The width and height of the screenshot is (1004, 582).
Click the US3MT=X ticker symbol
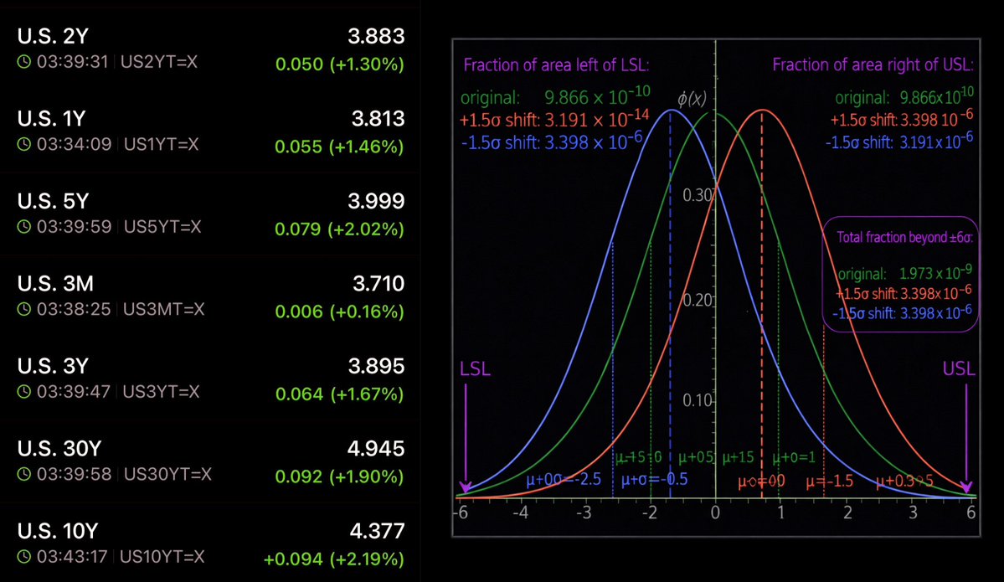(163, 309)
